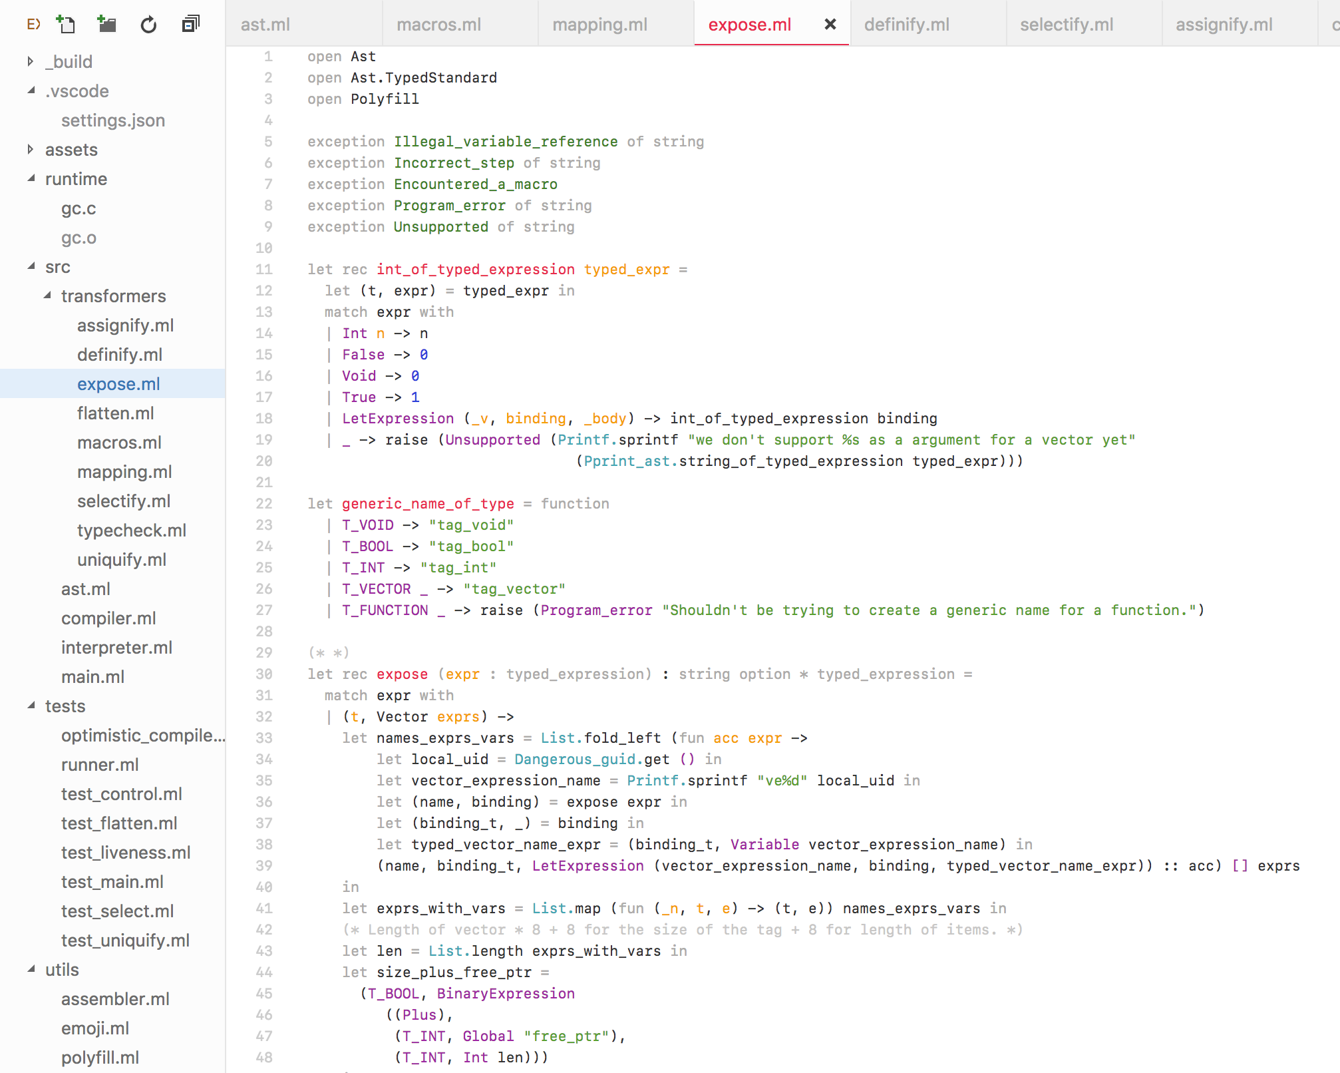Switch to the selectify.ml tab

point(1066,25)
